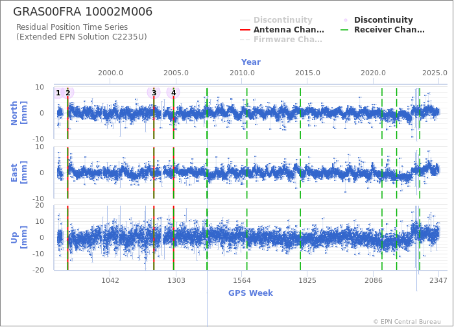This screenshot has height=327, width=454.
Task: Click the green Receiver Change legend line symbol
Action: 344,30
